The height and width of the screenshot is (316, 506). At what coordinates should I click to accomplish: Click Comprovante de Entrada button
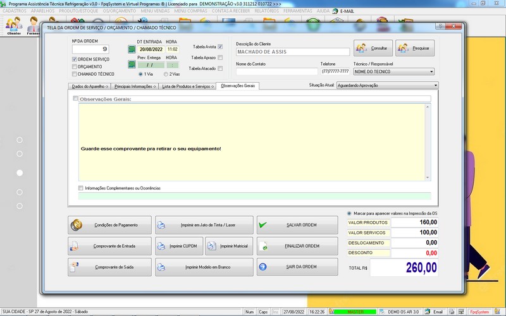coord(109,246)
